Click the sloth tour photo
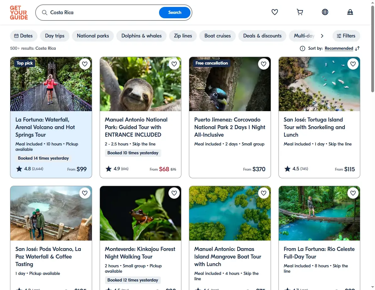Viewport: 375px width, 290px height. (141, 84)
